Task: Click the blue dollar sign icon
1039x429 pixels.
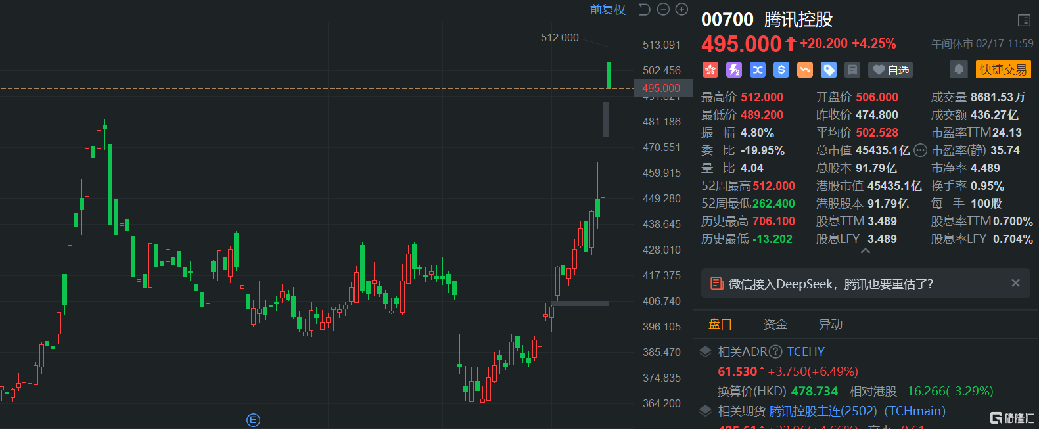Action: coord(781,70)
